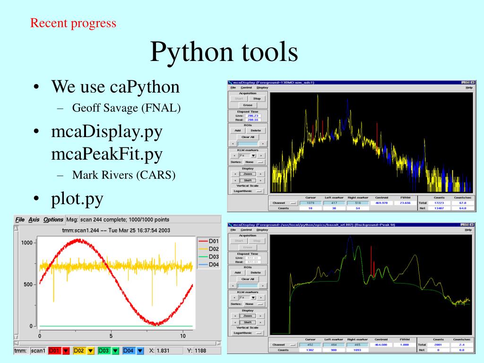Zoom in arrow in 13BMD mcaDisplay window
The height and width of the screenshot is (363, 484).
[x=260, y=174]
